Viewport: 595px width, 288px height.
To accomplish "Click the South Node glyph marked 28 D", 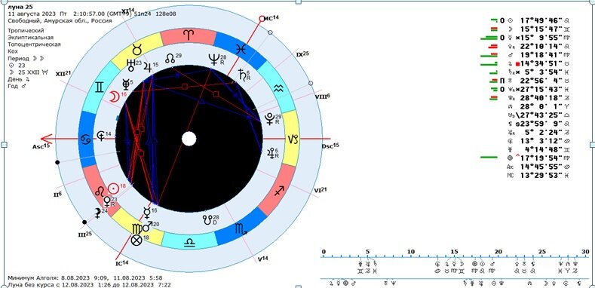I will point(207,219).
